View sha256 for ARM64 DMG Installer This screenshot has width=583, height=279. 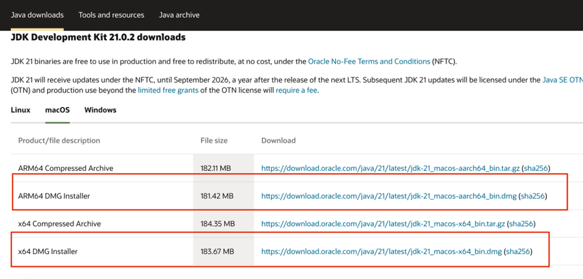(532, 196)
